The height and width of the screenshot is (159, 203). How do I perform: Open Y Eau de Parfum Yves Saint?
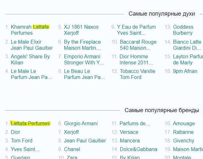136,30
